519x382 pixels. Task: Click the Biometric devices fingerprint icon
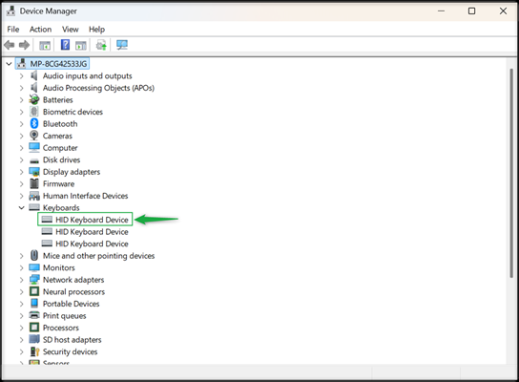click(x=34, y=112)
